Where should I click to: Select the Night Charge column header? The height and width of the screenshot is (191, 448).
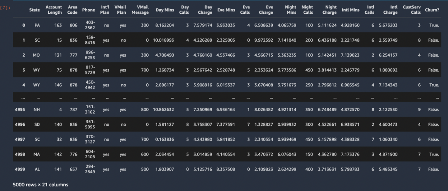pos(329,10)
